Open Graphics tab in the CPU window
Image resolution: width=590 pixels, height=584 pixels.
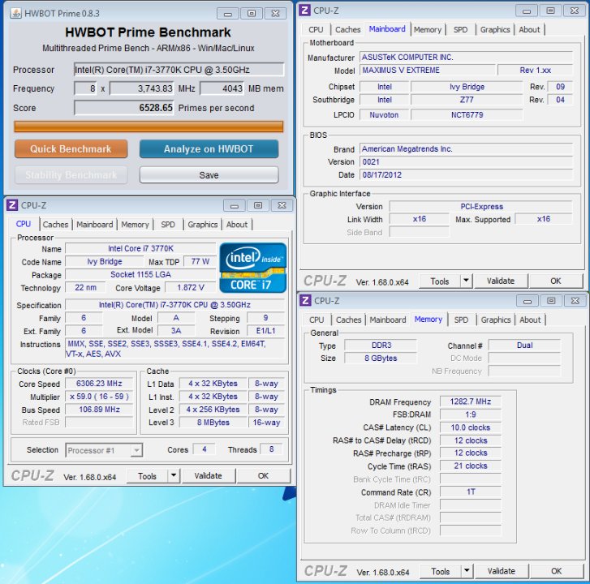point(202,225)
